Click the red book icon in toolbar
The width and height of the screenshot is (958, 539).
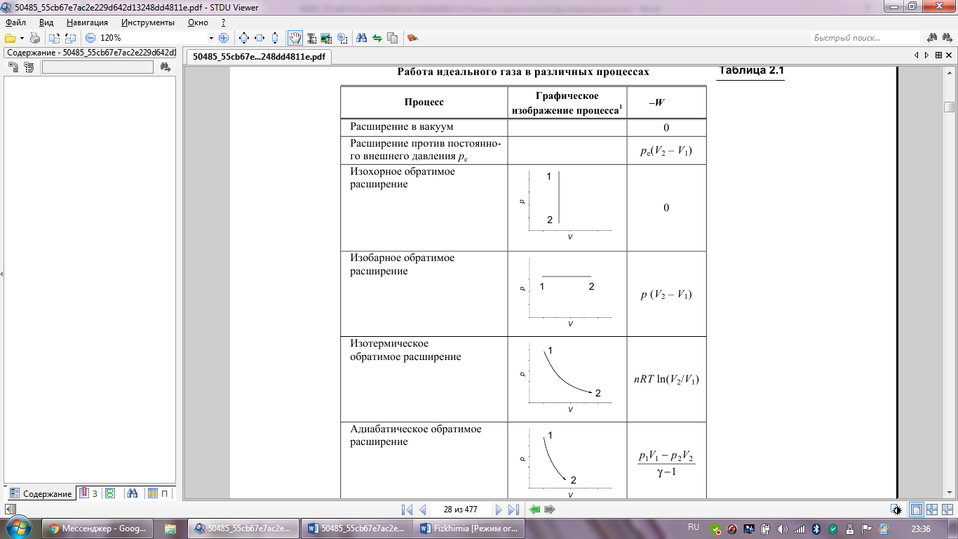[413, 38]
